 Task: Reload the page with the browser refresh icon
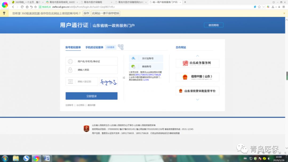coord(23,7)
